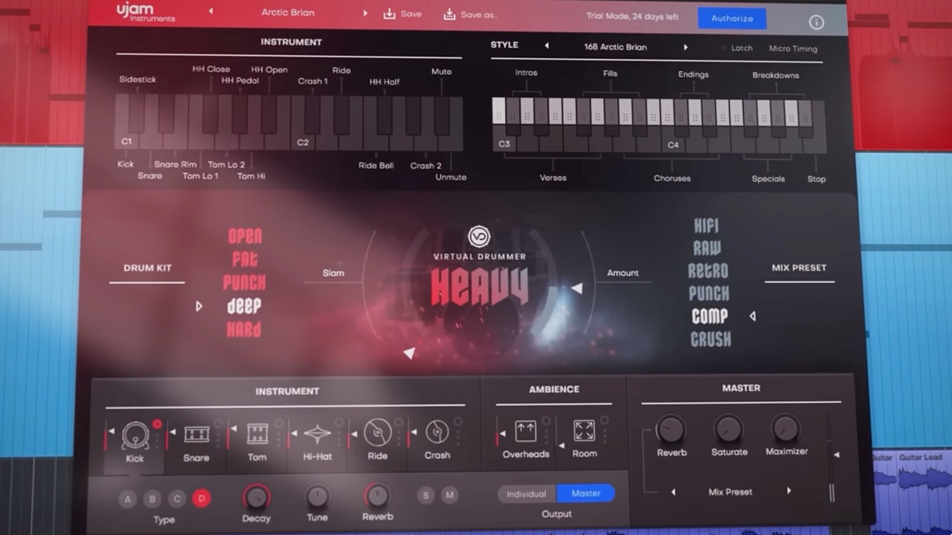Viewport: 952px width, 535px height.
Task: Select kick type D
Action: [x=201, y=498]
